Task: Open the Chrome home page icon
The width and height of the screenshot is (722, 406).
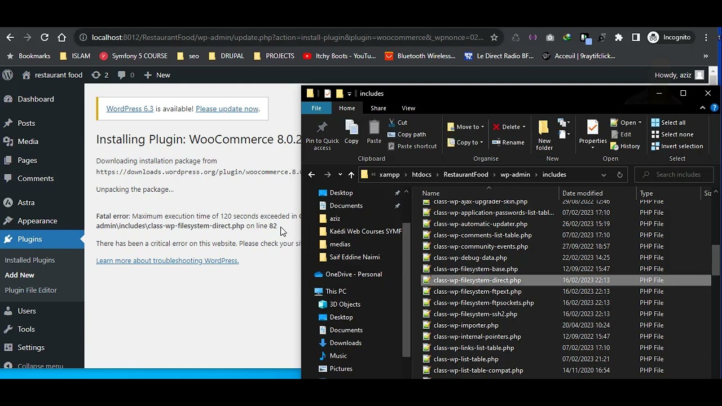Action: 62,37
